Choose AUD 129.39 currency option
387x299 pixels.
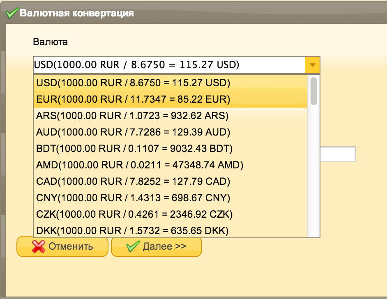(133, 132)
